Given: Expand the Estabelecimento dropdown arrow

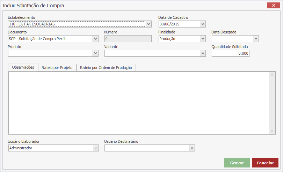Looking at the screenshot, I should click(x=149, y=24).
